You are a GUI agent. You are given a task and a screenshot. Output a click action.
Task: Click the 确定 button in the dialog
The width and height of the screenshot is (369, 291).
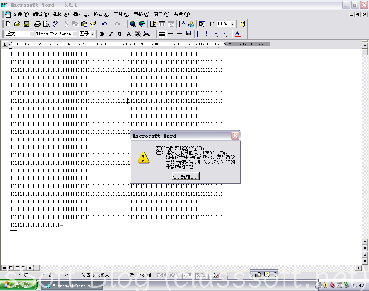click(x=186, y=176)
